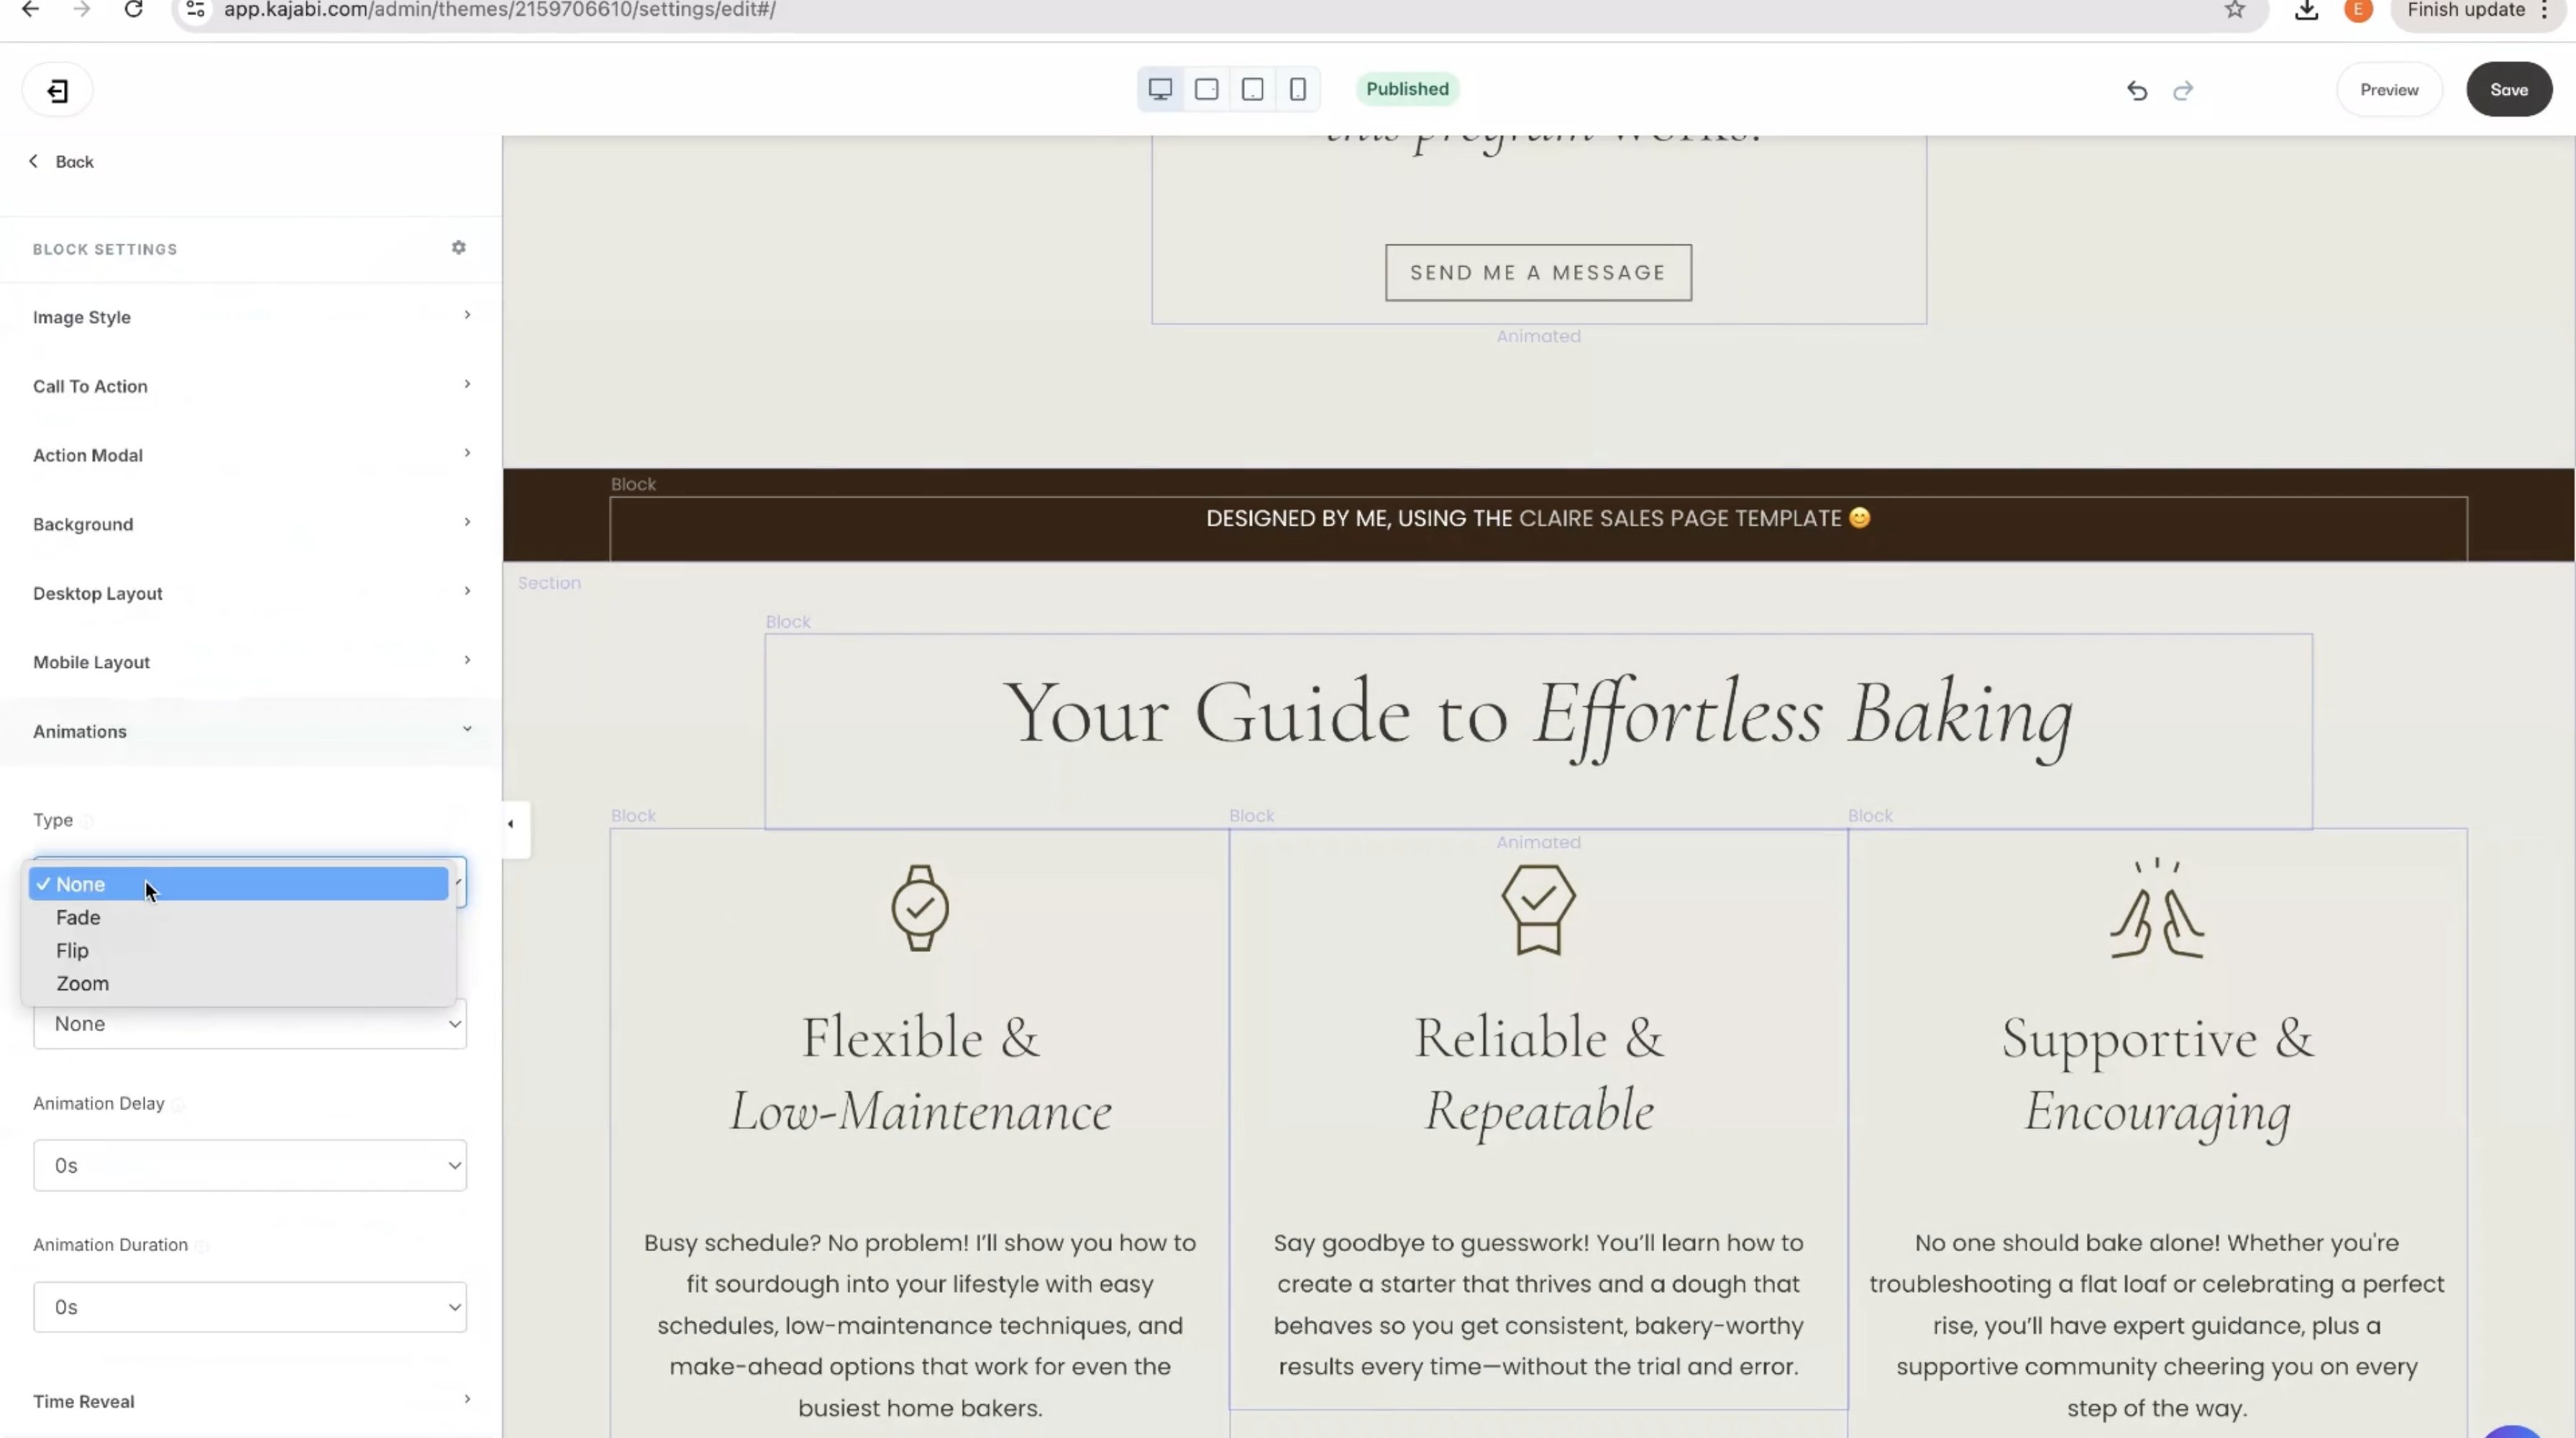
Task: Open the Animation Delay dropdown
Action: 250,1165
